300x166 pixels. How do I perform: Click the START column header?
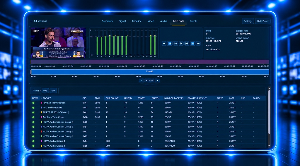pos(141,98)
